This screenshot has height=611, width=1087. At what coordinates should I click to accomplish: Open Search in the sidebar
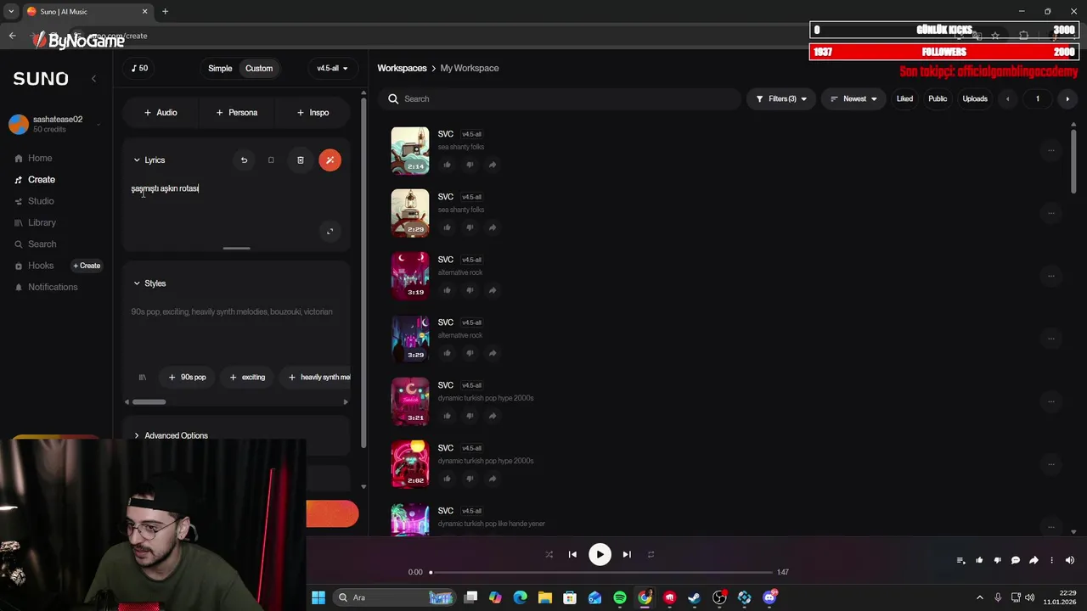point(36,244)
